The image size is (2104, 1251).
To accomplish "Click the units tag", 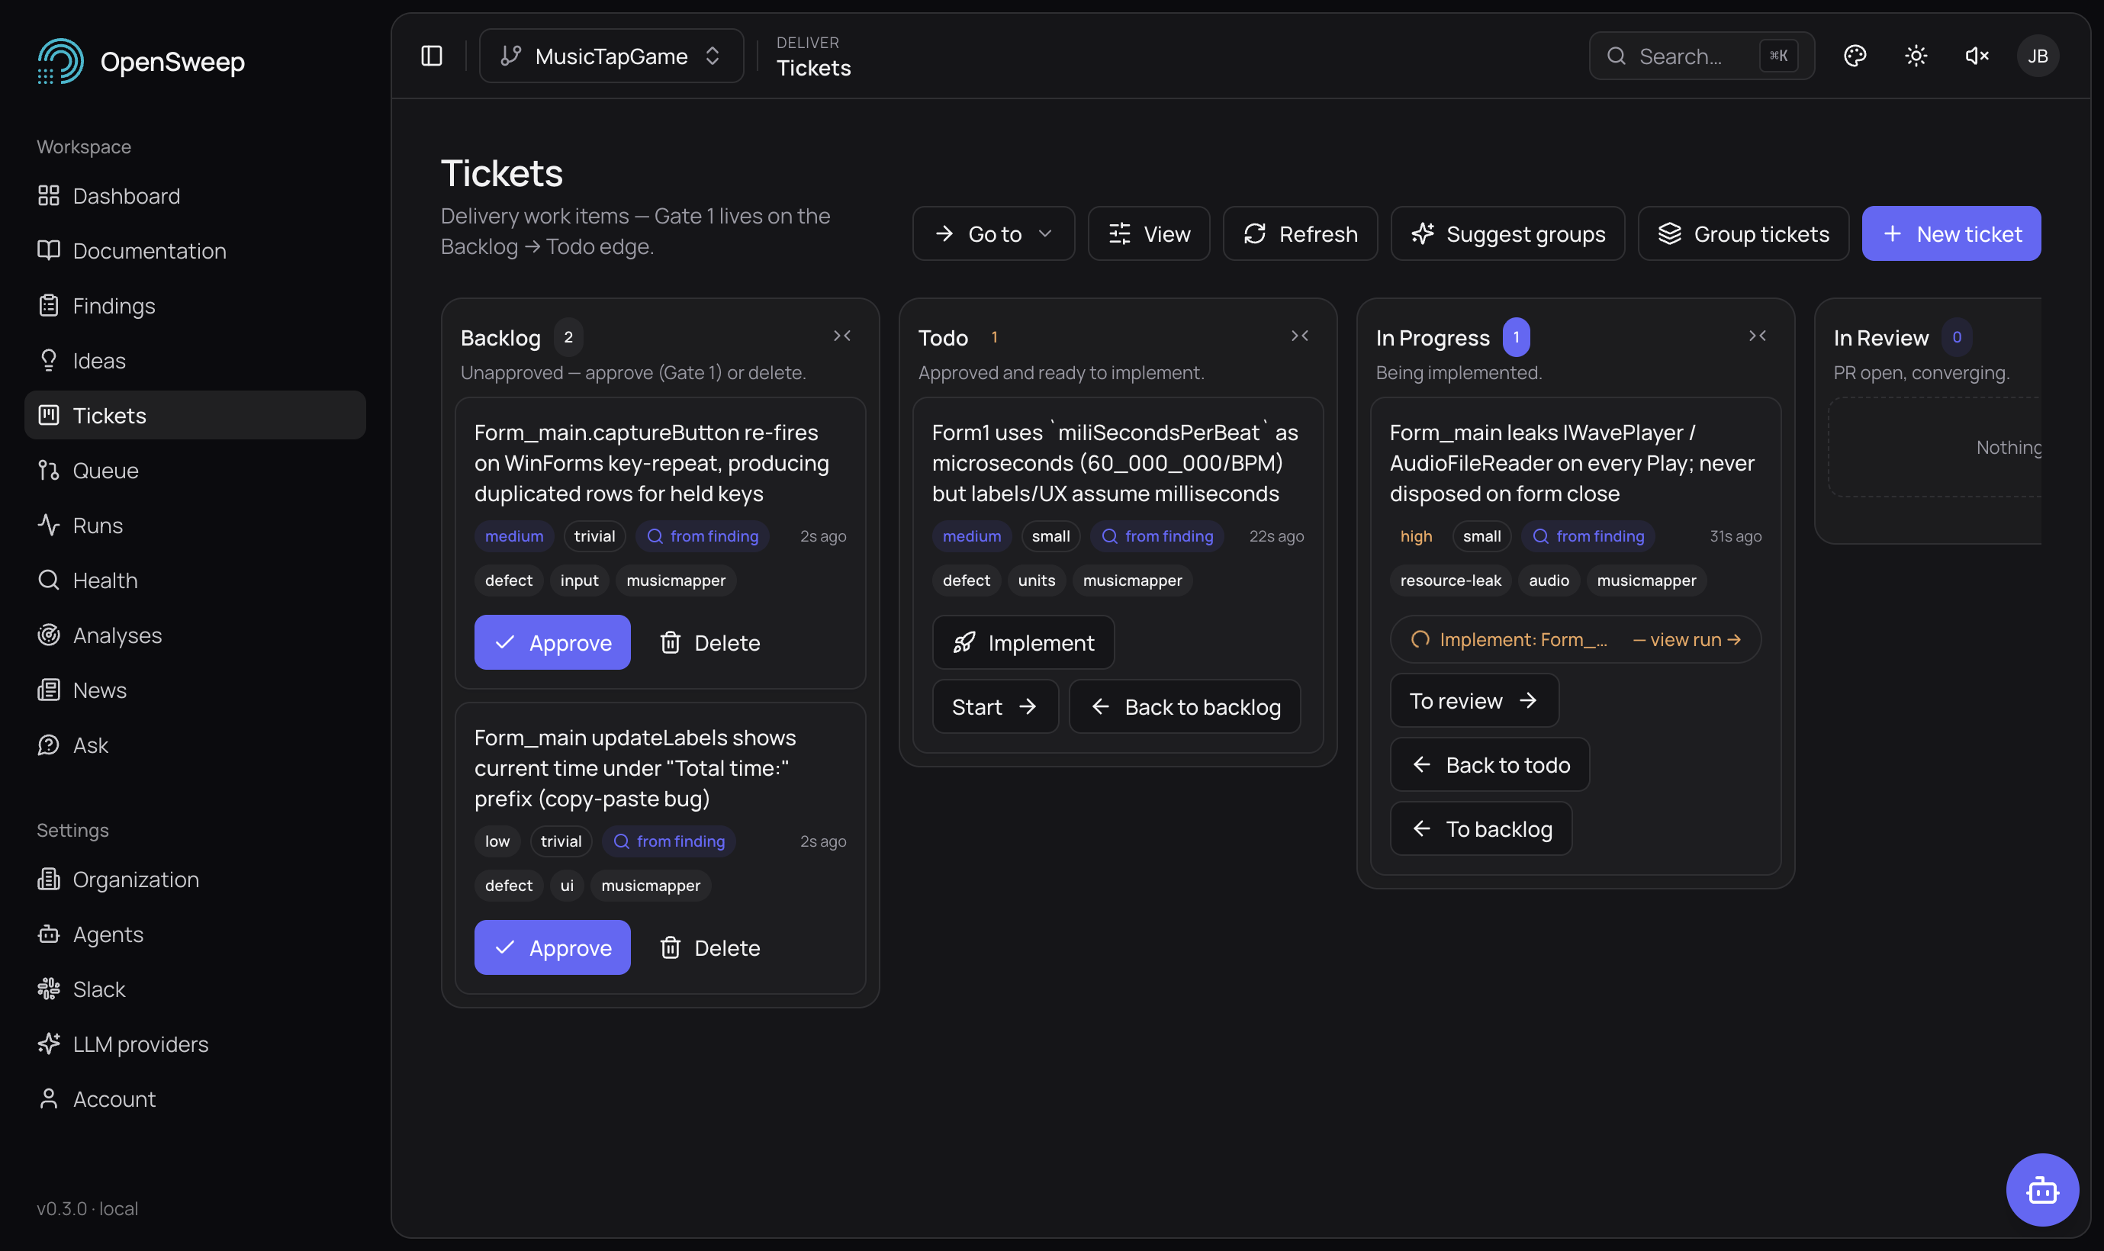I will click(1036, 580).
